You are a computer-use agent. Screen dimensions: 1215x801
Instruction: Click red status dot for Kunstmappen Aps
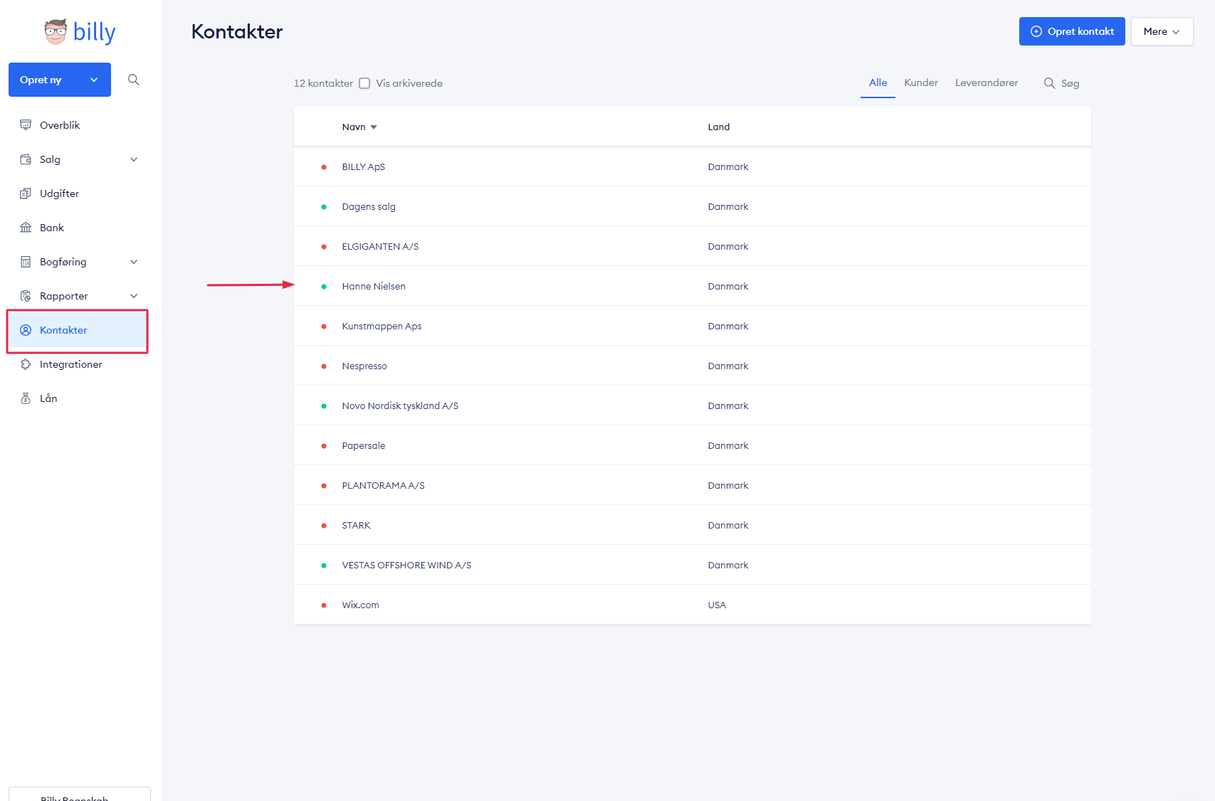pyautogui.click(x=324, y=327)
